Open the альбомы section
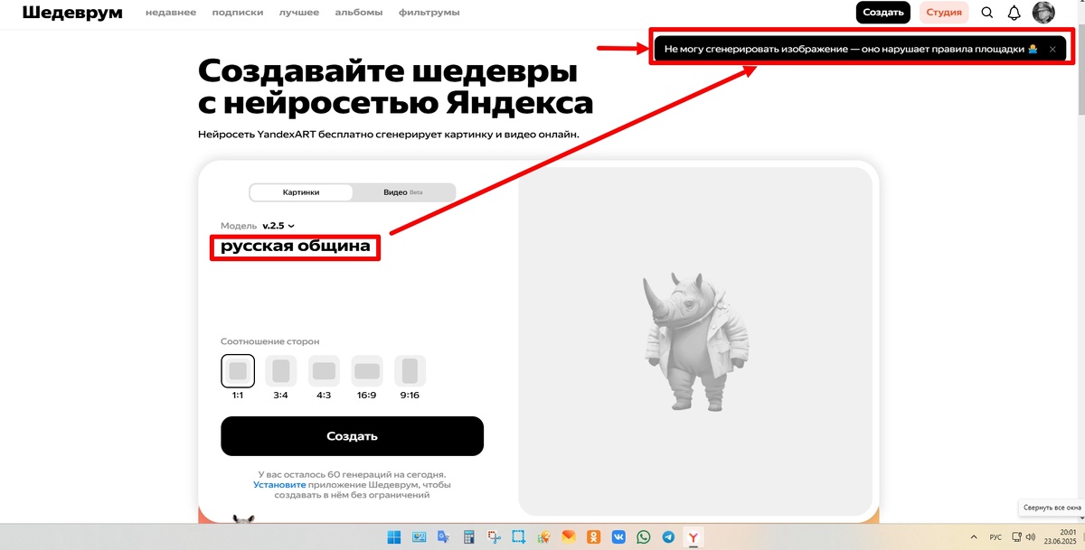Viewport: 1085px width, 550px height. (358, 13)
